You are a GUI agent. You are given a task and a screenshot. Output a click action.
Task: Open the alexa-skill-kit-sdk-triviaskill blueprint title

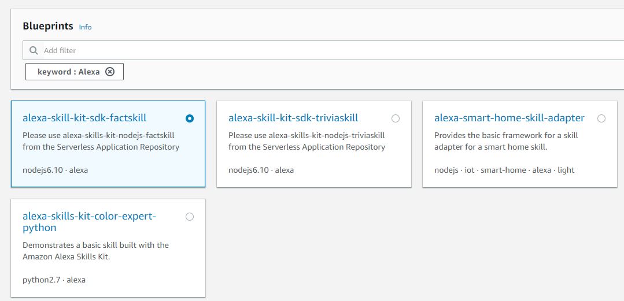tap(293, 118)
